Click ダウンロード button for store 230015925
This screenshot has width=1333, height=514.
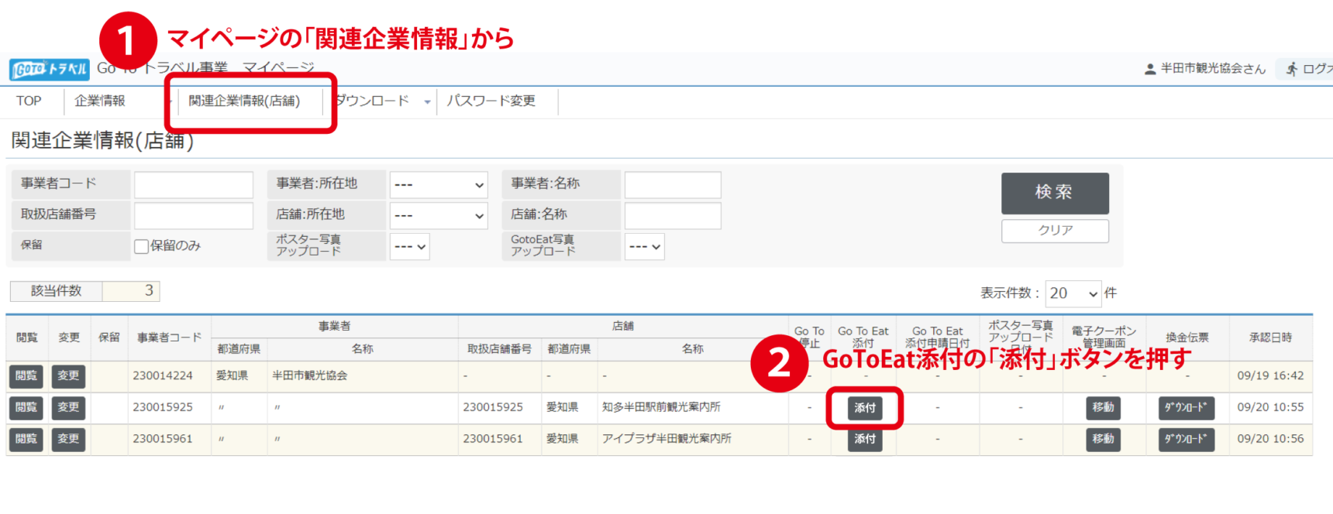(x=1186, y=408)
